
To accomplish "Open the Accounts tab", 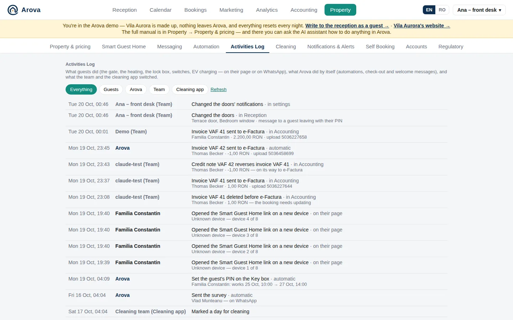I will (x=416, y=47).
